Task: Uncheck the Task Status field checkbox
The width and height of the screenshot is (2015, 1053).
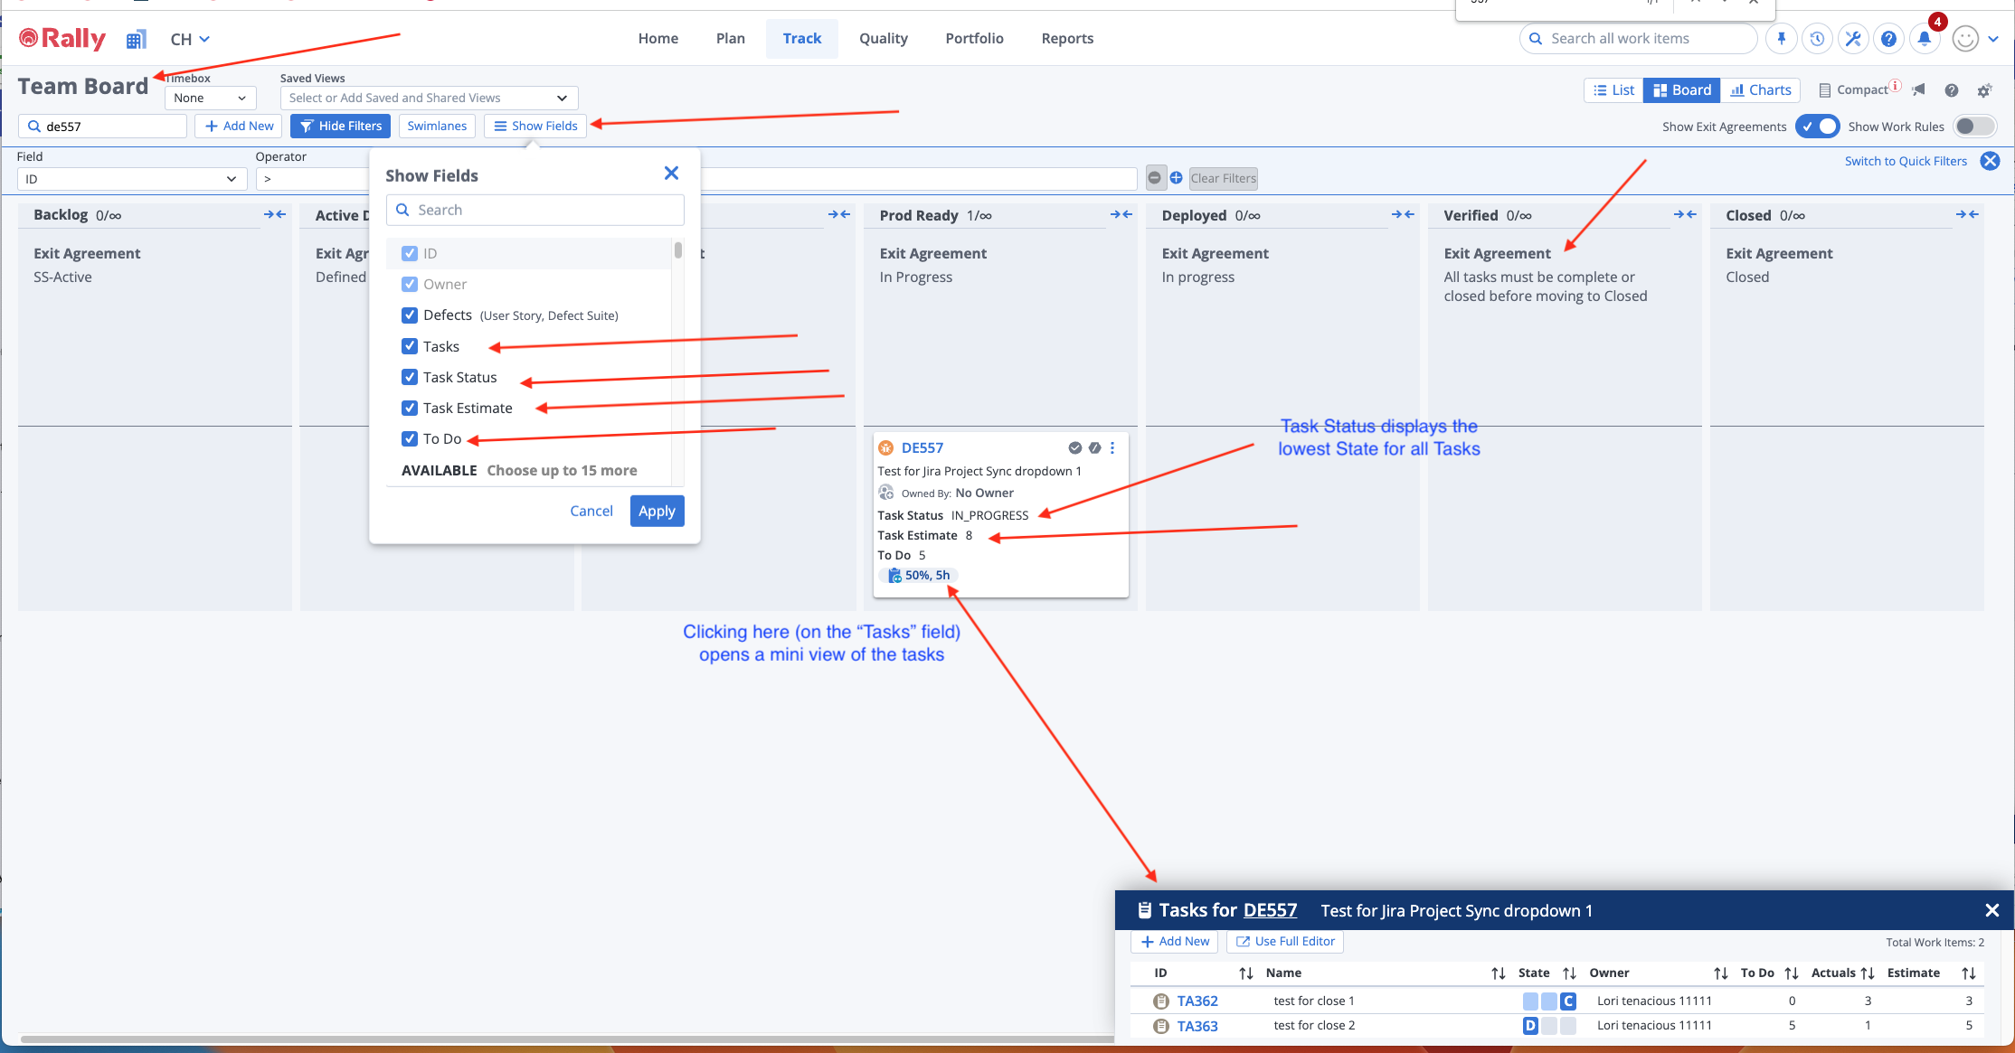Action: (x=410, y=377)
